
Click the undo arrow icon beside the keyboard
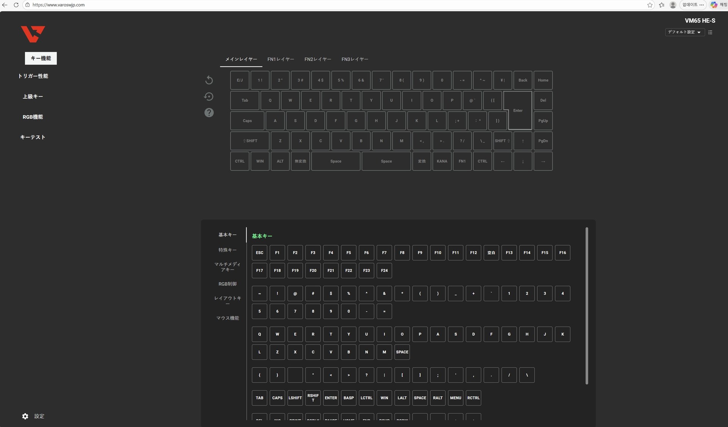(x=209, y=80)
